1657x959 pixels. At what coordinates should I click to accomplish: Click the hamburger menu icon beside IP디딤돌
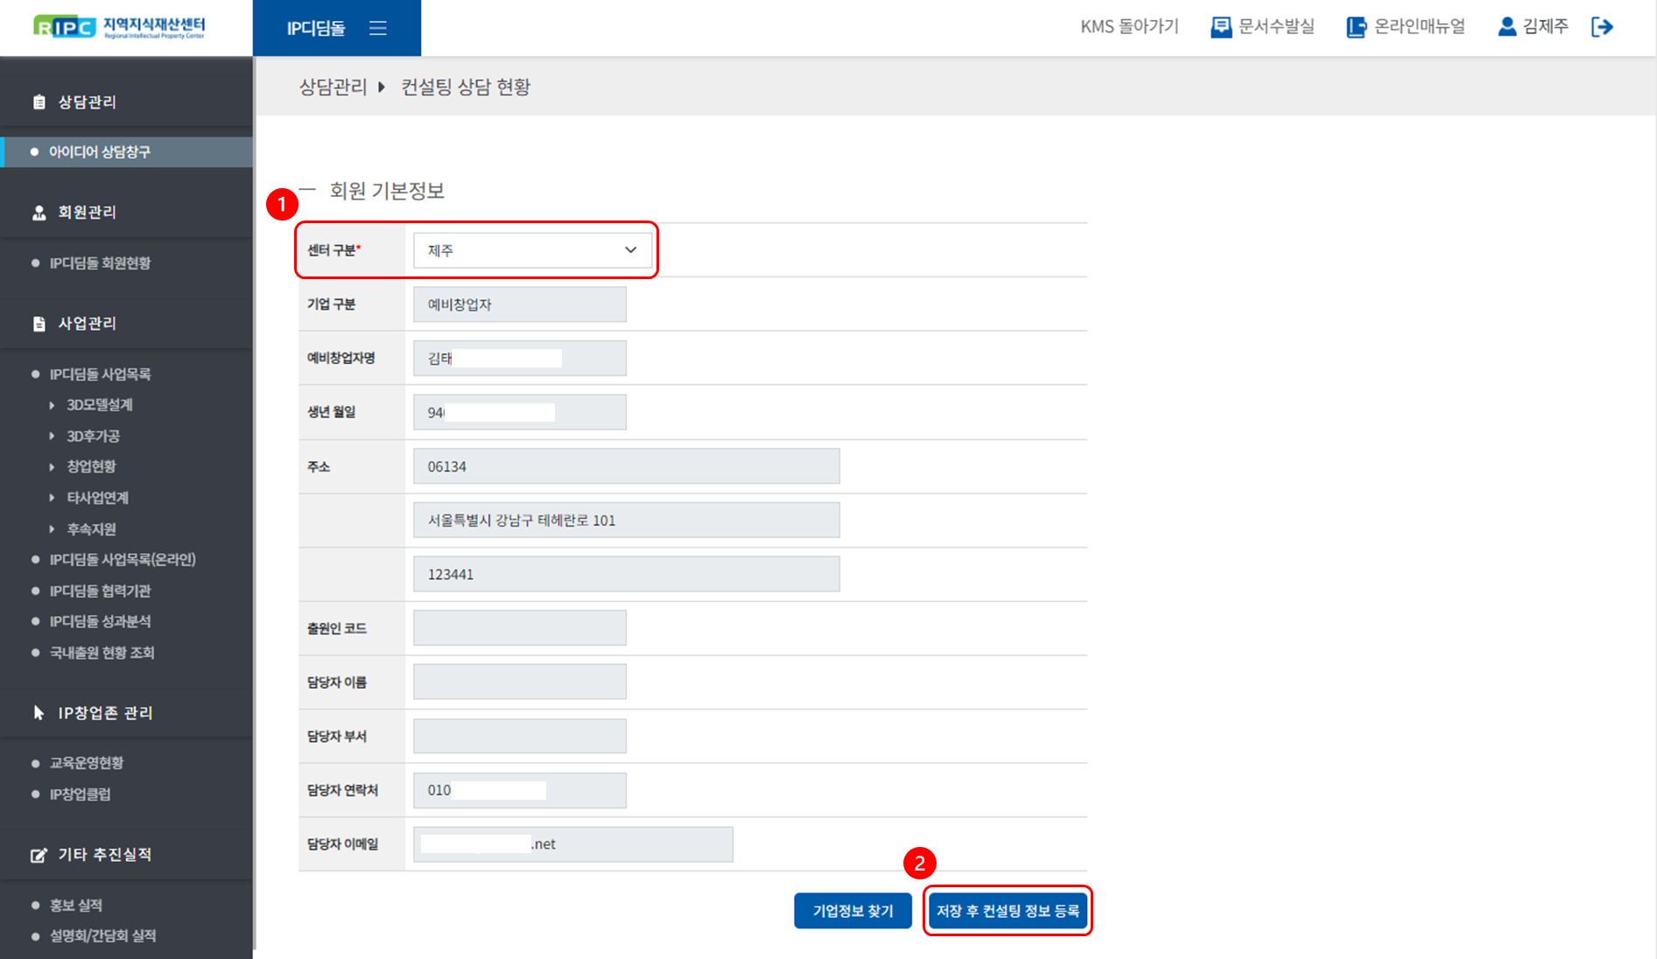pos(377,28)
